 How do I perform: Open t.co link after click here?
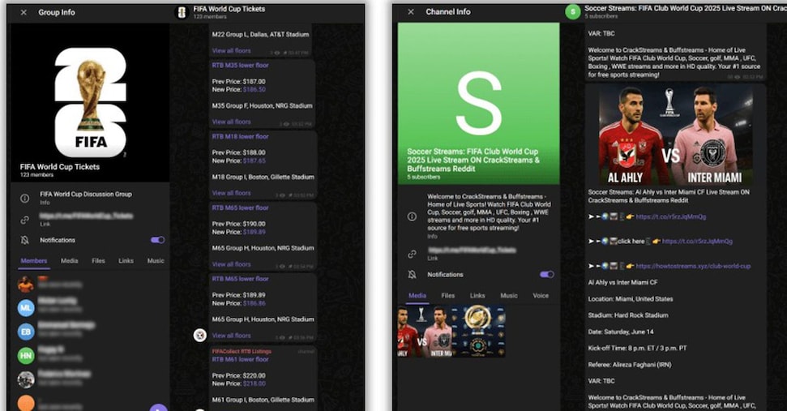[x=697, y=242]
